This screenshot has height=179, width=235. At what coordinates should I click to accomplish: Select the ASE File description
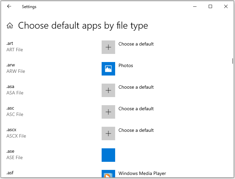15,157
